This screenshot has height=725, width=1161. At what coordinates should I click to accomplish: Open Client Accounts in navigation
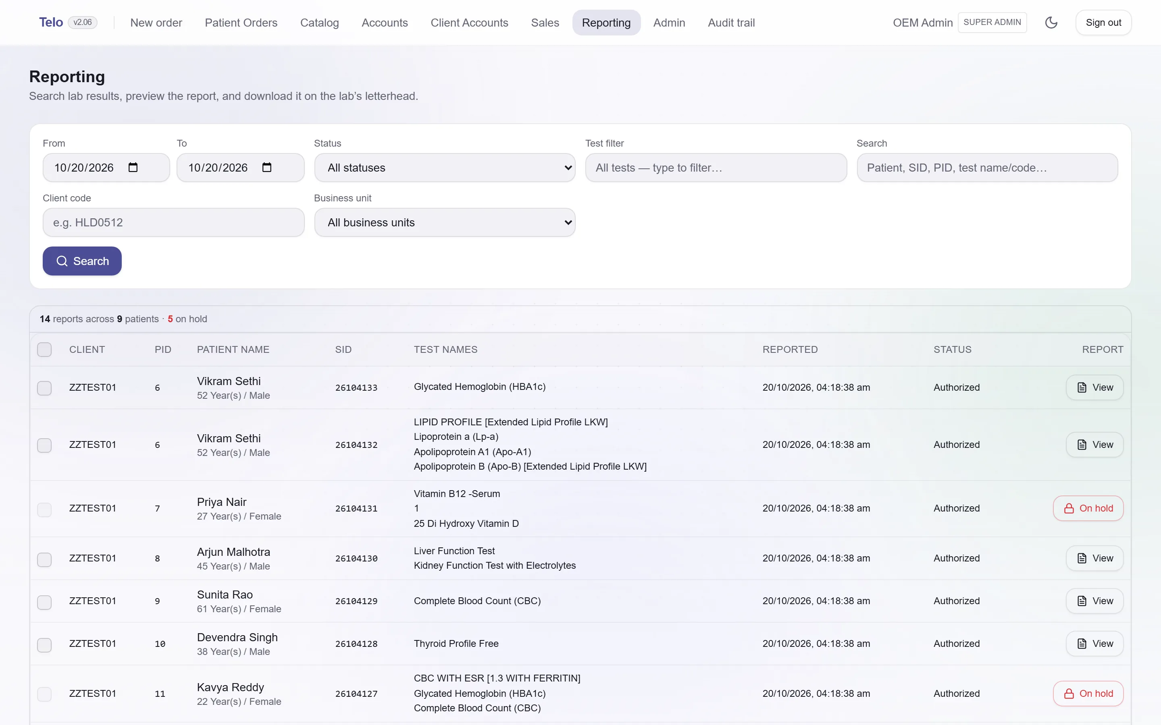click(469, 23)
